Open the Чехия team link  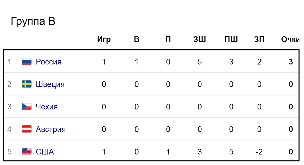click(47, 107)
